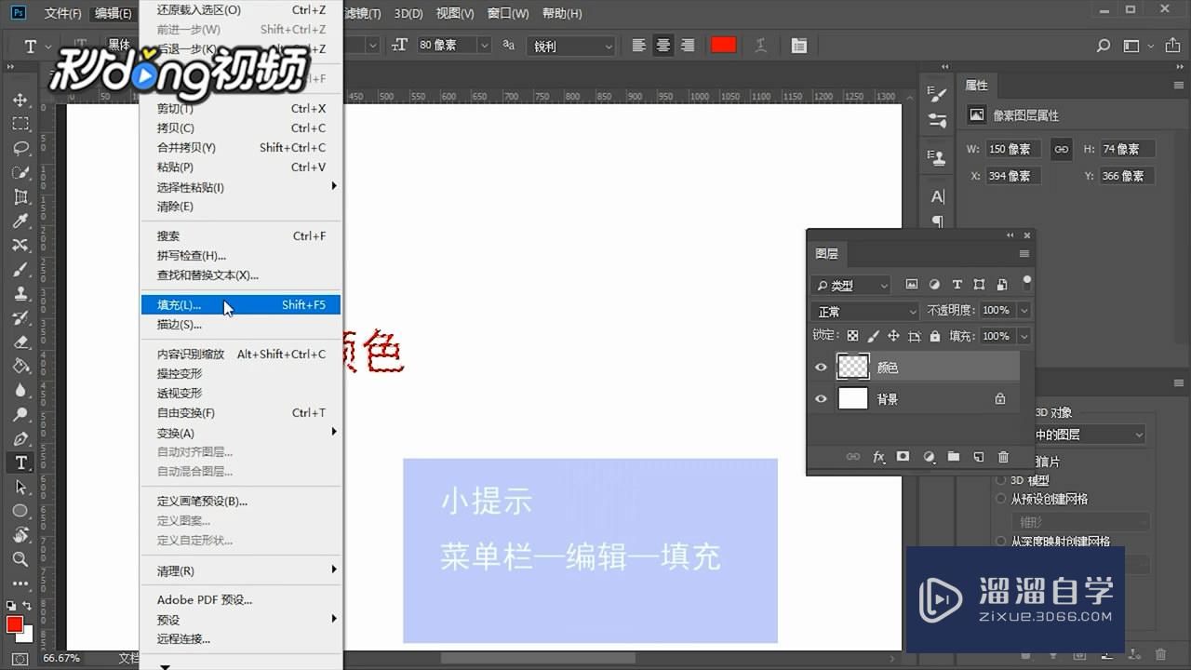The image size is (1191, 670).
Task: Select the Hand tool
Action: (x=20, y=535)
